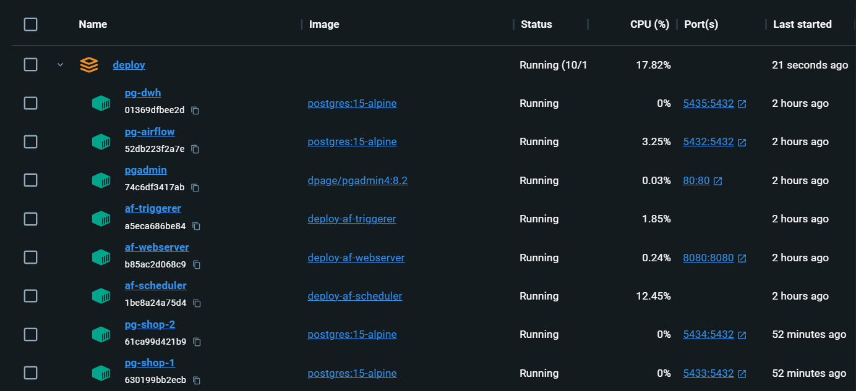Copy af-scheduler container ID
The height and width of the screenshot is (391, 856).
pyautogui.click(x=197, y=303)
